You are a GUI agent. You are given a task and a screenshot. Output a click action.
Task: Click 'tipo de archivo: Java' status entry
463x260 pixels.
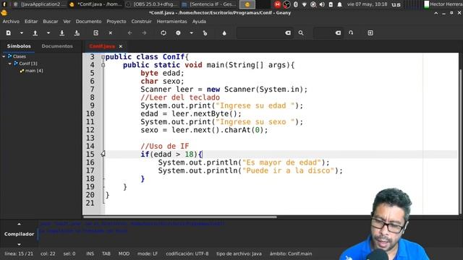239,253
